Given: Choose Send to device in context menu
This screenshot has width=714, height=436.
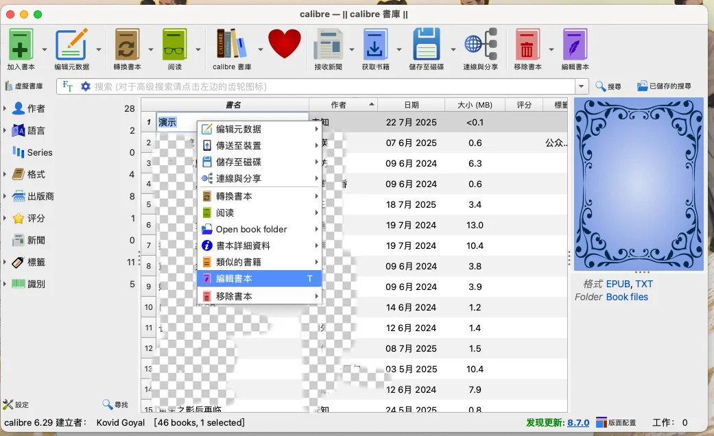Looking at the screenshot, I should (x=259, y=145).
